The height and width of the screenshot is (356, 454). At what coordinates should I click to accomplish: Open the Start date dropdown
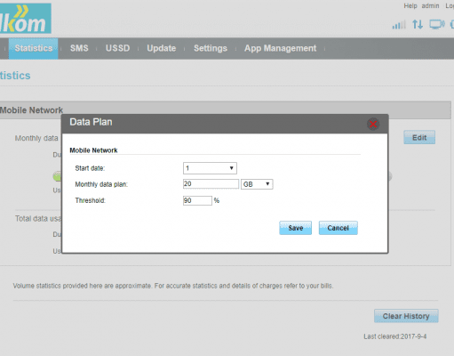point(210,168)
